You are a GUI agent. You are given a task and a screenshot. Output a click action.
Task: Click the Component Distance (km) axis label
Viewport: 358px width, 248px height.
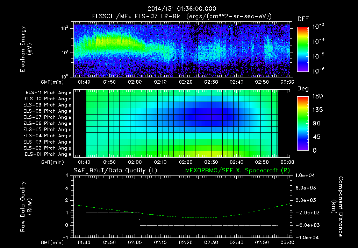point(337,207)
